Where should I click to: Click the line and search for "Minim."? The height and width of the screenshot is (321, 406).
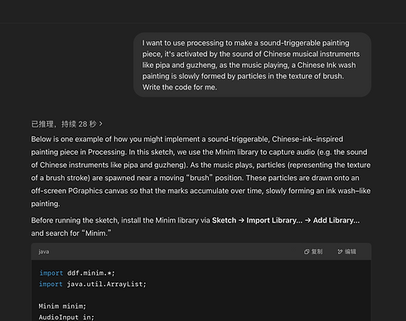point(71,233)
